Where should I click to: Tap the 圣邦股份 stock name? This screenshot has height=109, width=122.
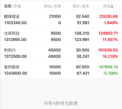point(12,67)
